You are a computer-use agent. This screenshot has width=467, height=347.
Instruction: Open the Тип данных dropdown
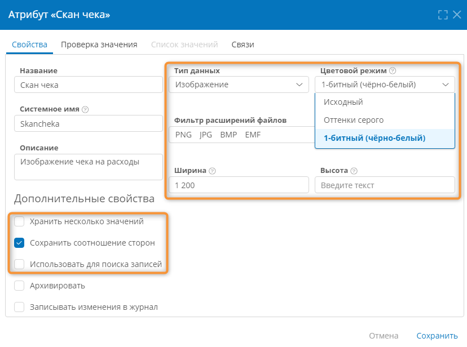[x=239, y=84]
